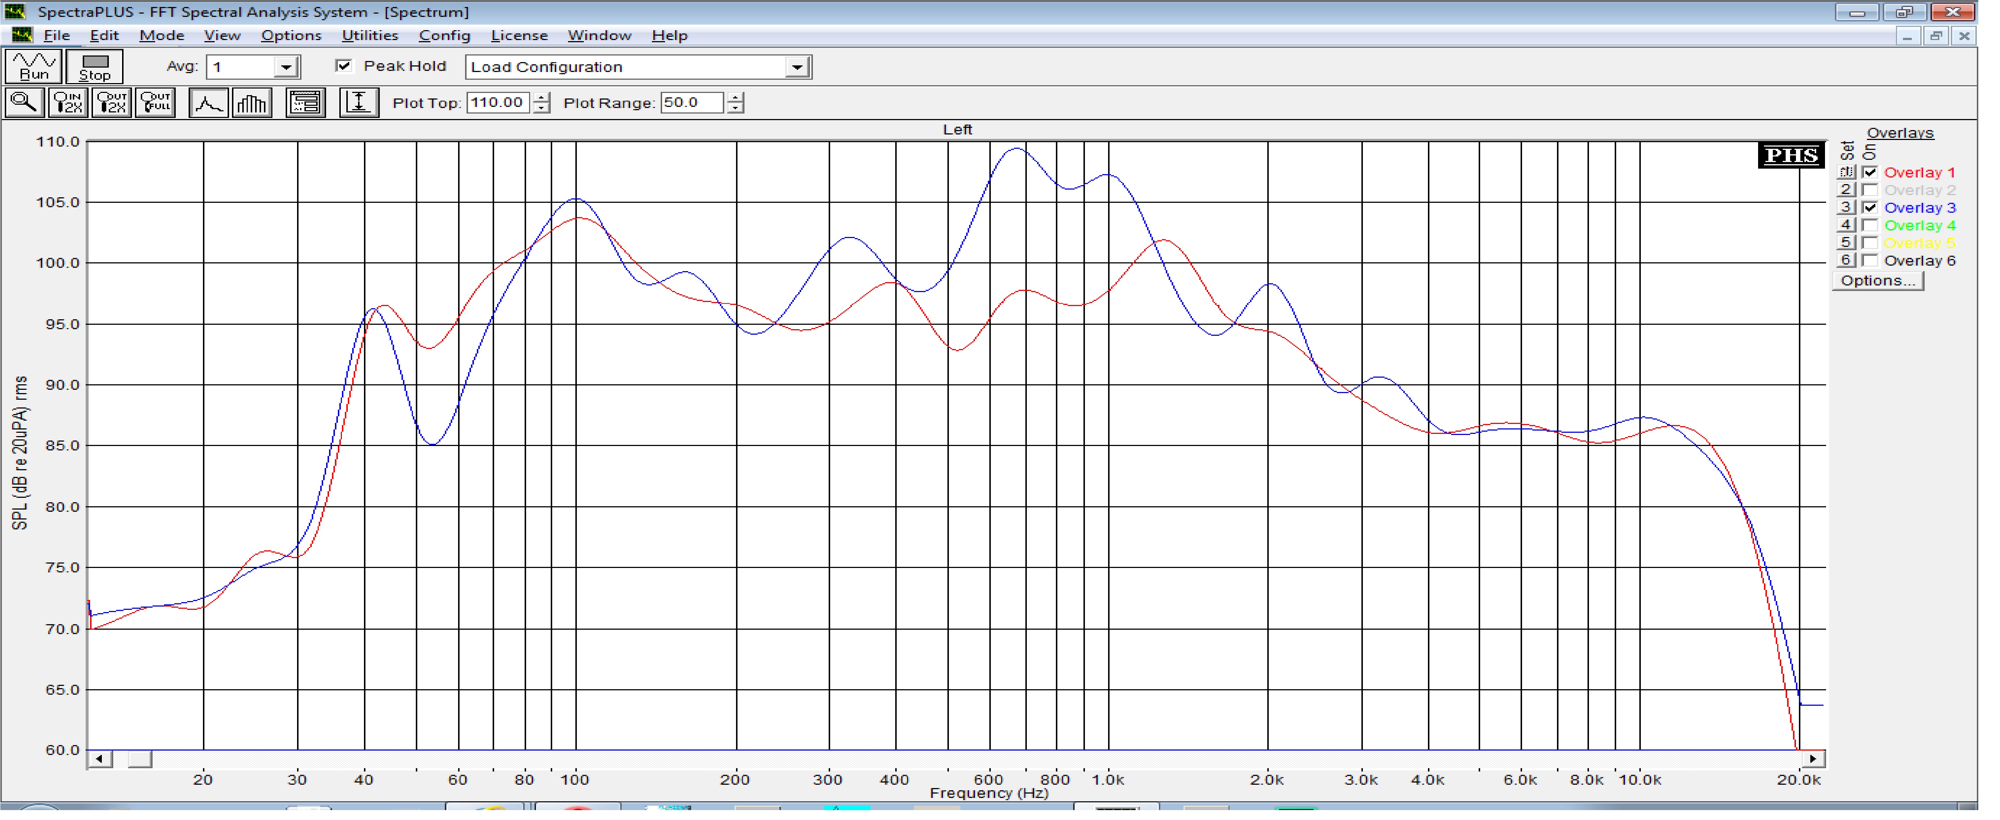The width and height of the screenshot is (2000, 820).
Task: Open the Avg count dropdown
Action: (286, 68)
